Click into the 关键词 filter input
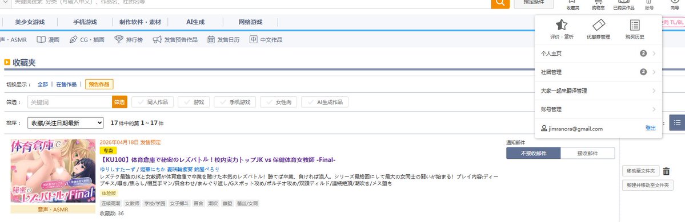 pyautogui.click(x=70, y=102)
